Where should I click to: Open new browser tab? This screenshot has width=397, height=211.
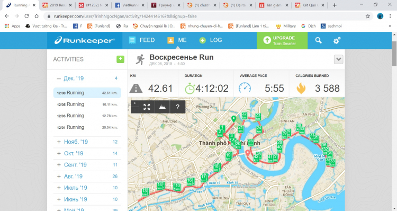335,5
